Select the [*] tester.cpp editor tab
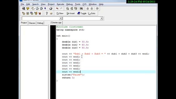The width and height of the screenshot is (176, 99). (56, 23)
